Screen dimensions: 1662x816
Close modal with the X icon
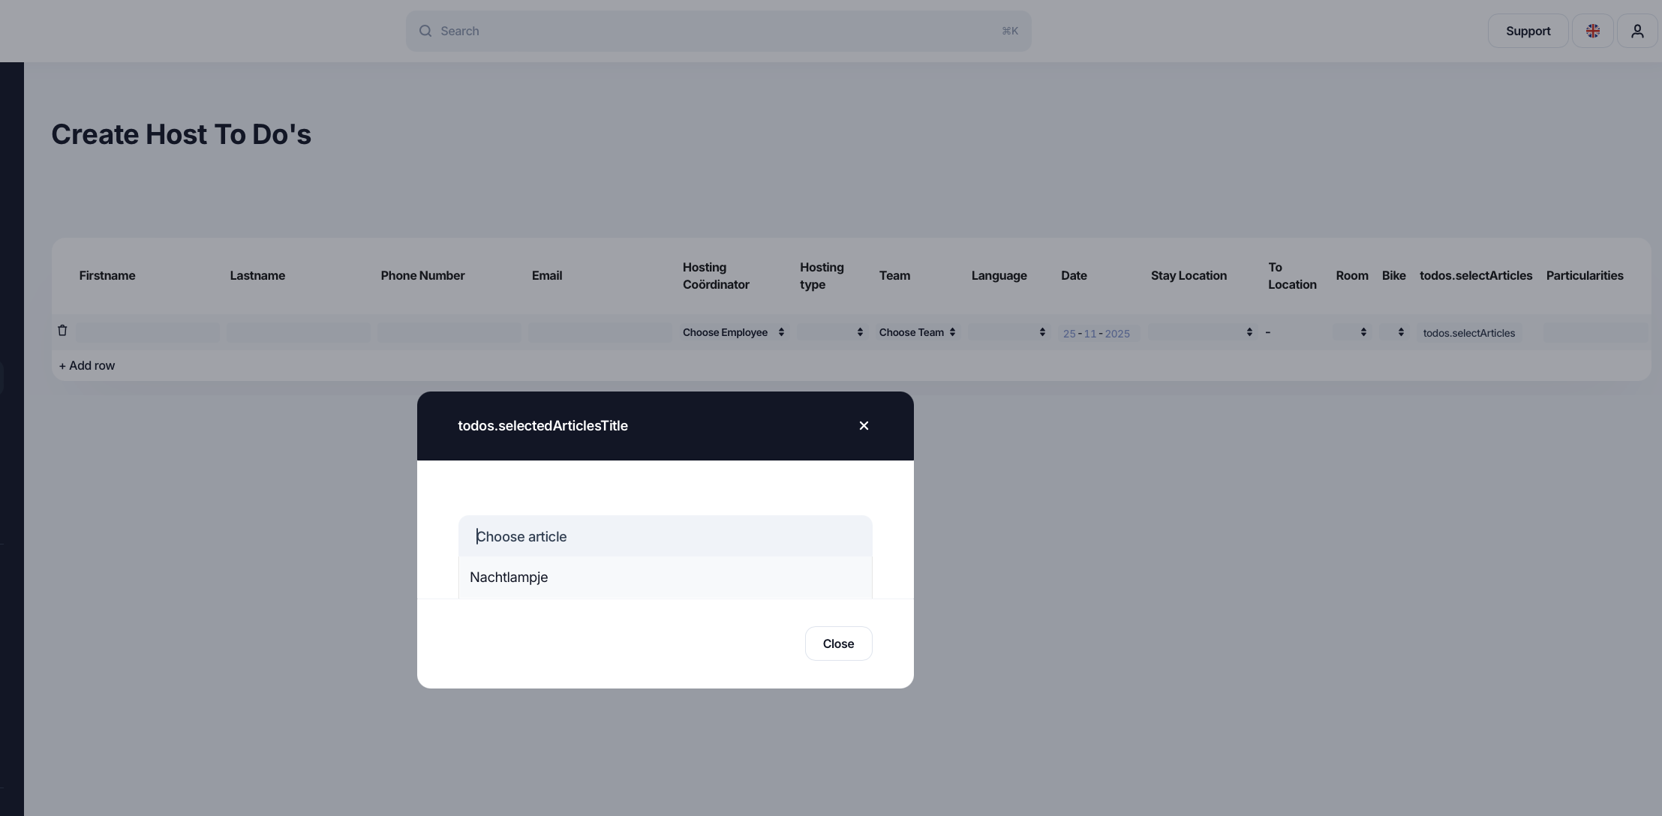[x=864, y=426]
